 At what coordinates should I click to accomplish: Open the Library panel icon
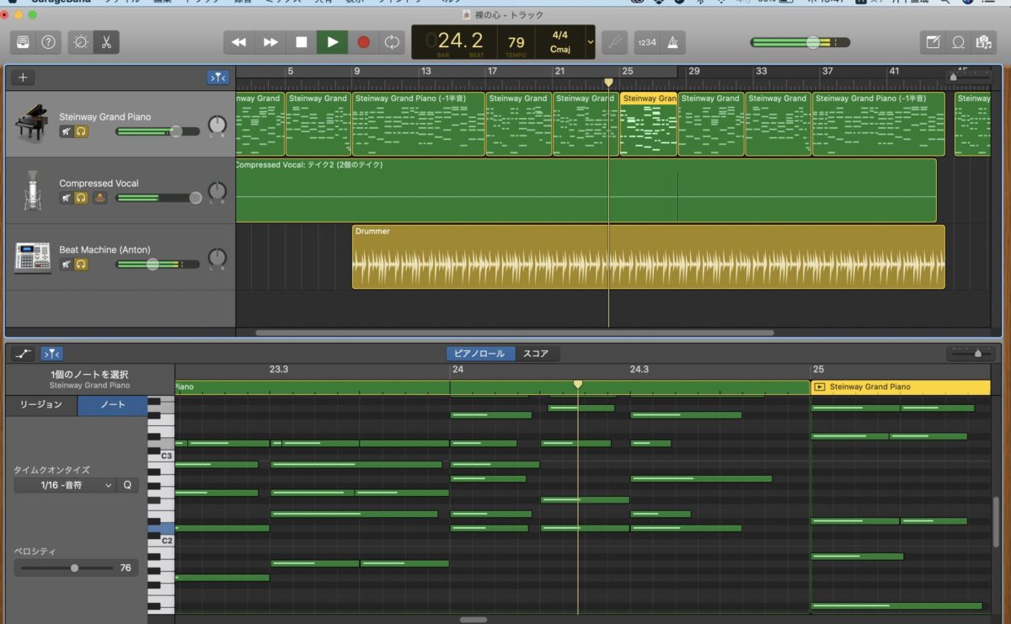pyautogui.click(x=23, y=42)
